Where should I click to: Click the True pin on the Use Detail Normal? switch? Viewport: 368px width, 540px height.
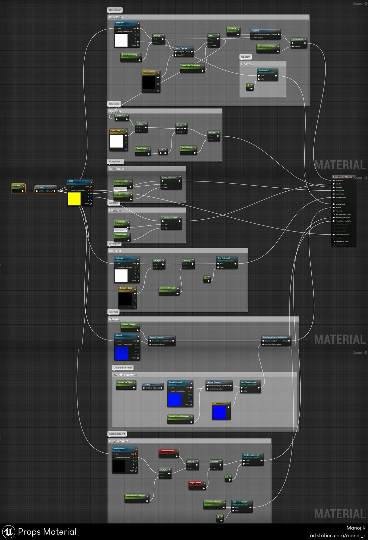[242, 388]
